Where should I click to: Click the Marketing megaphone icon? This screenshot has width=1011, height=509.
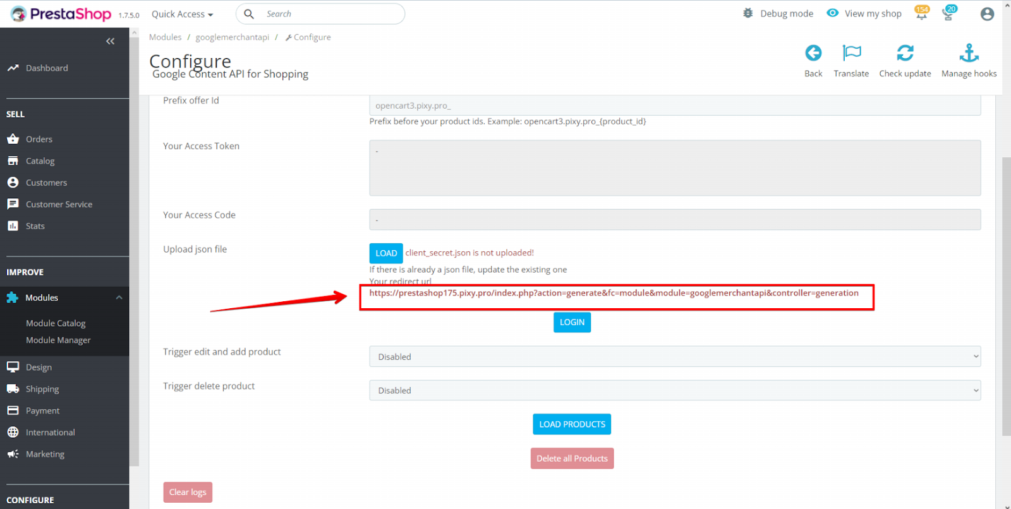(x=13, y=454)
